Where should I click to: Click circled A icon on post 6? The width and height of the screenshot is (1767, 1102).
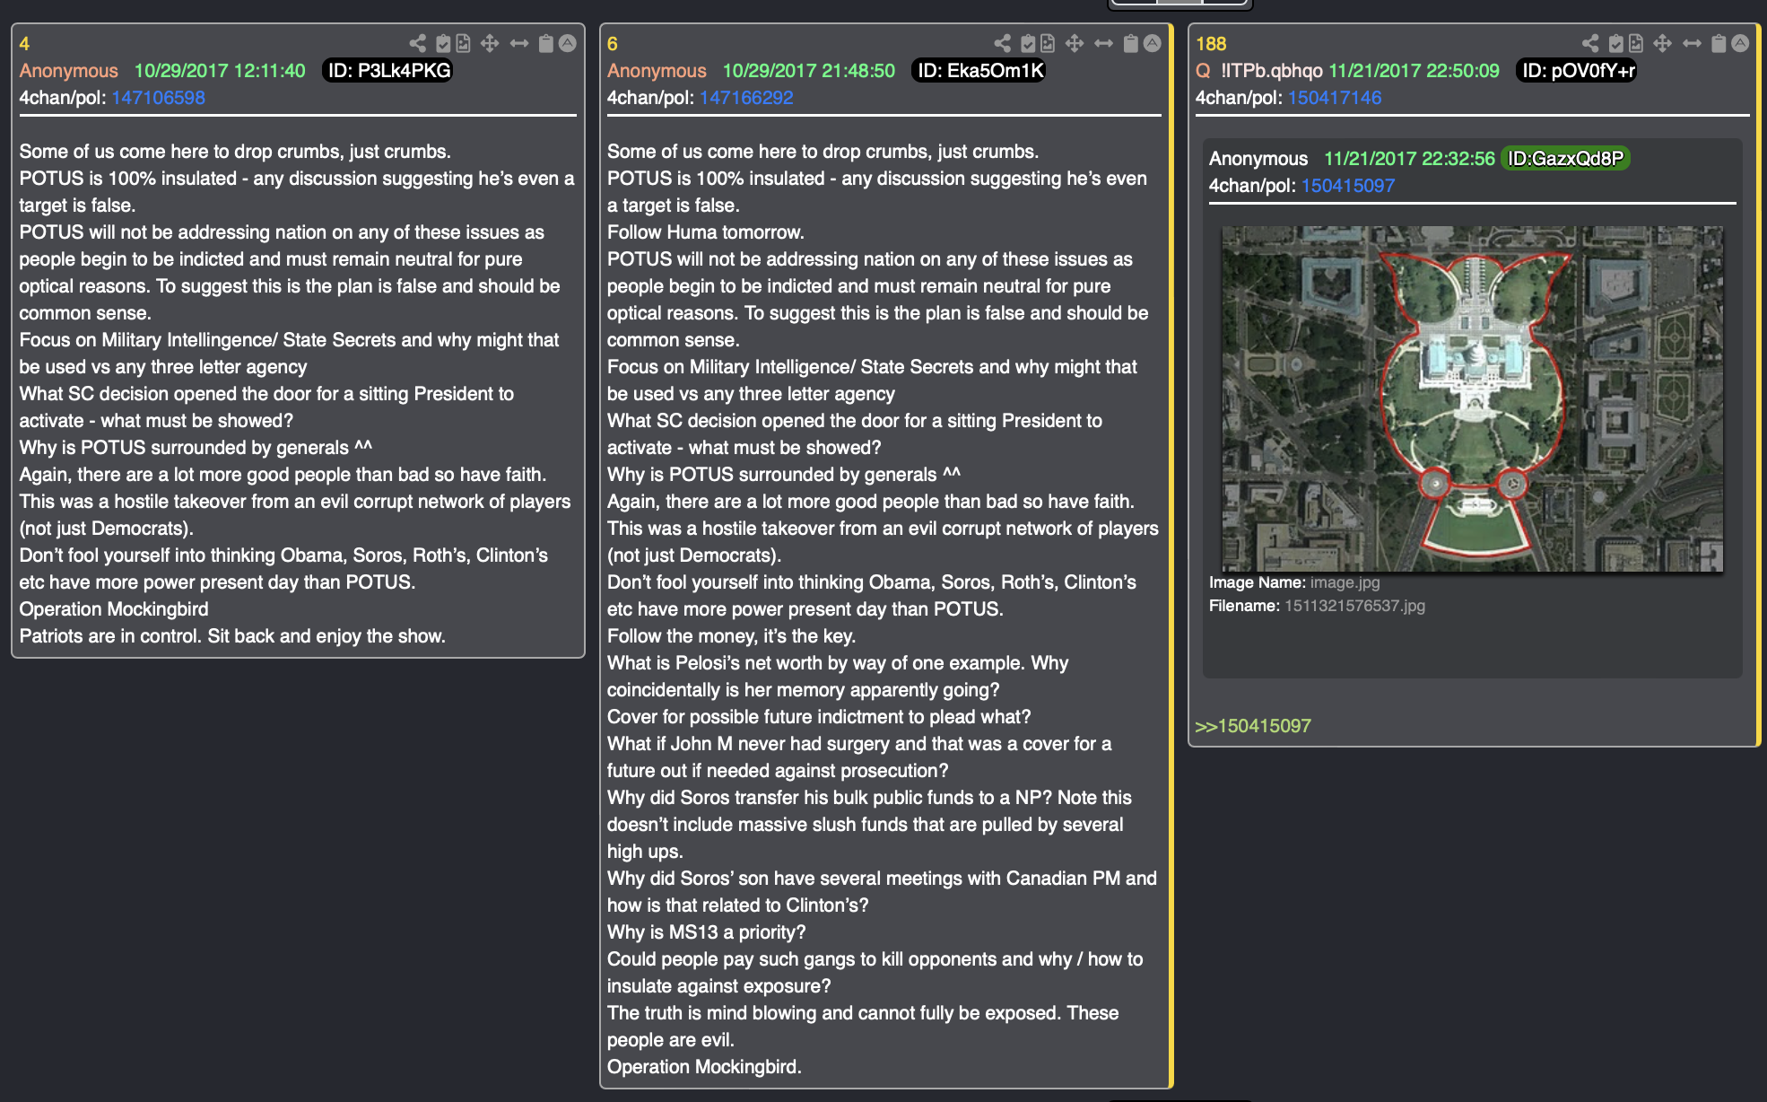(1153, 43)
